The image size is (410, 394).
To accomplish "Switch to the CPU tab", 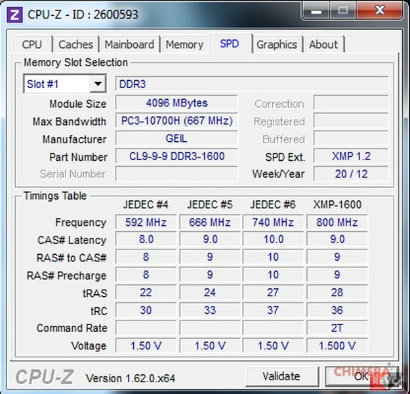I will (x=32, y=44).
